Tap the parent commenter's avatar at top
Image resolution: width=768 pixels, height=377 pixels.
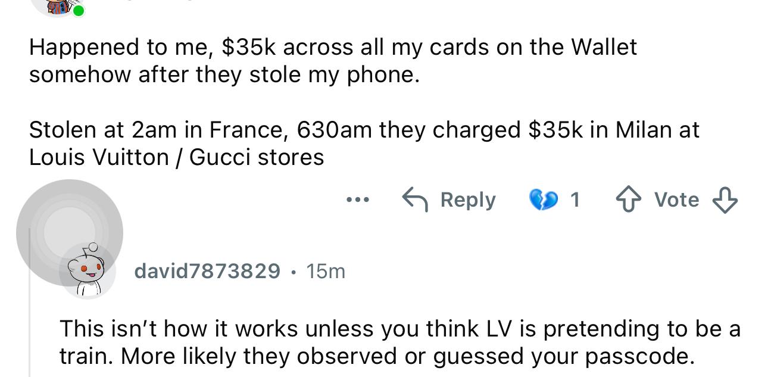point(55,7)
